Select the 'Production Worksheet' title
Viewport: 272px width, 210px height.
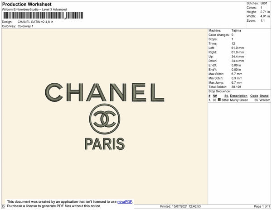click(27, 4)
